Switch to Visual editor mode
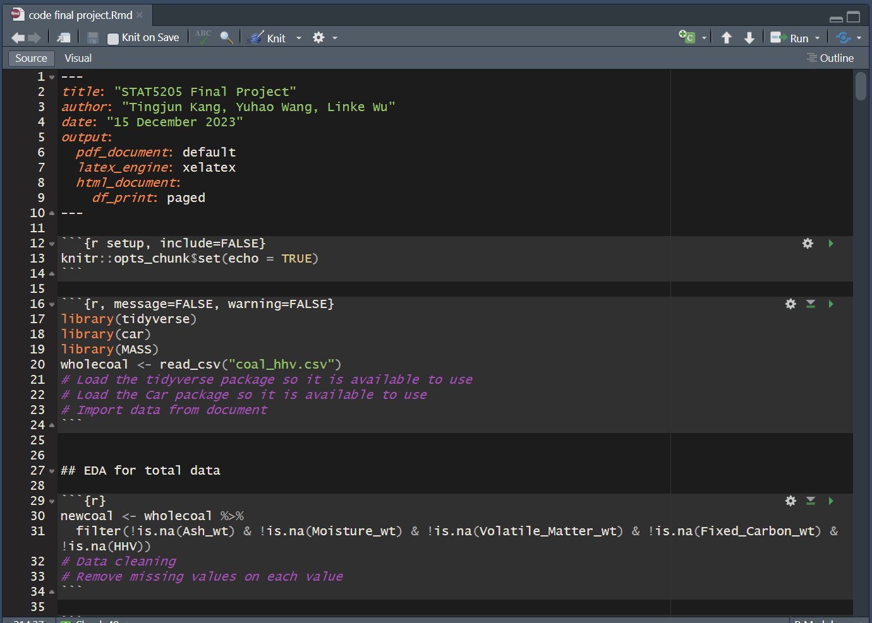Image resolution: width=872 pixels, height=623 pixels. (78, 58)
